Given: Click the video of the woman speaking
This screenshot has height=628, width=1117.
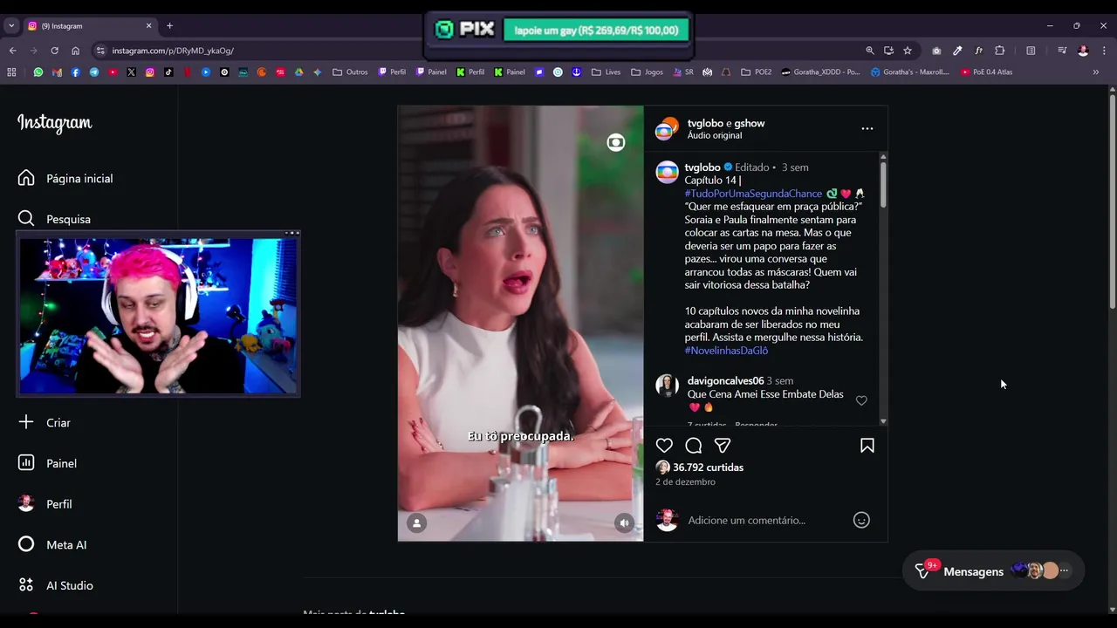Looking at the screenshot, I should point(520,324).
